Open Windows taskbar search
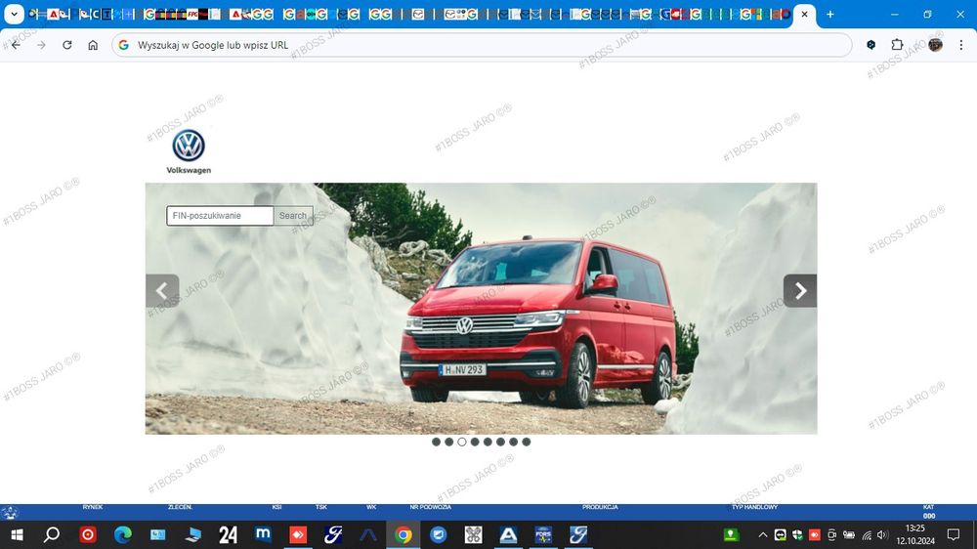 click(x=53, y=534)
